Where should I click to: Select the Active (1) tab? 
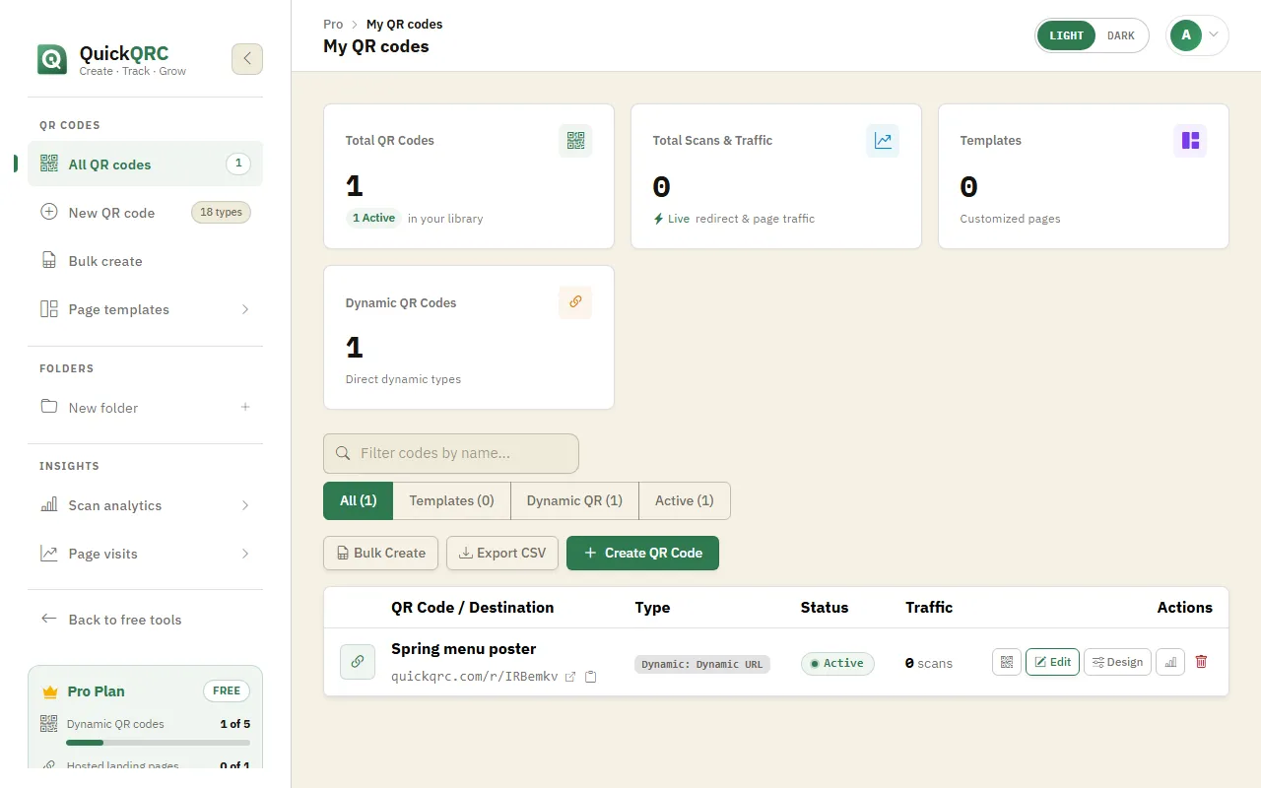pos(685,500)
